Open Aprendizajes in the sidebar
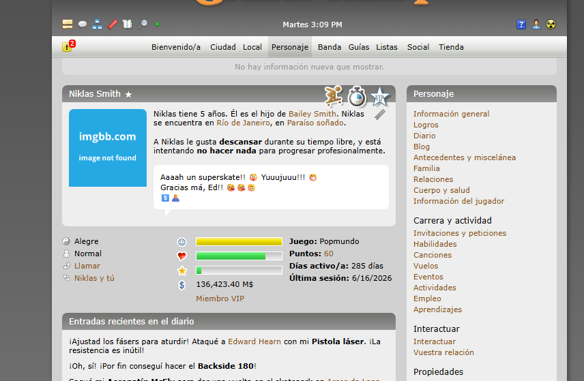Image resolution: width=584 pixels, height=381 pixels. [437, 309]
